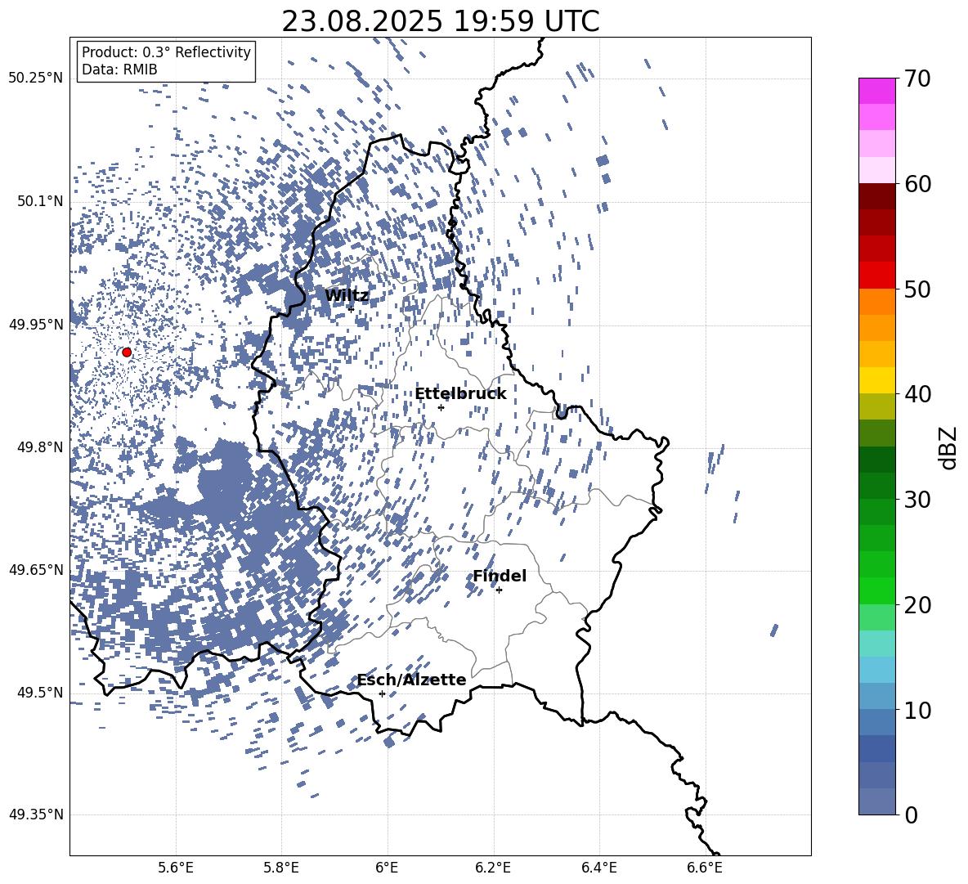Click the colorbar tick label 10
The image size is (968, 884).
918,710
